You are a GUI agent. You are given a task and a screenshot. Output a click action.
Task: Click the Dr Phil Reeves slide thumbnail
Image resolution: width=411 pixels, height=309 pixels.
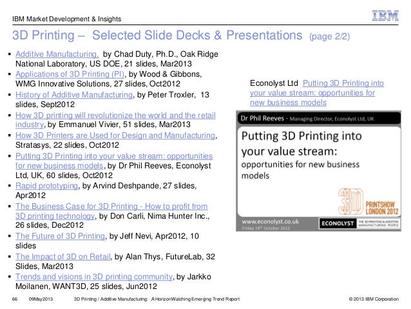318,171
